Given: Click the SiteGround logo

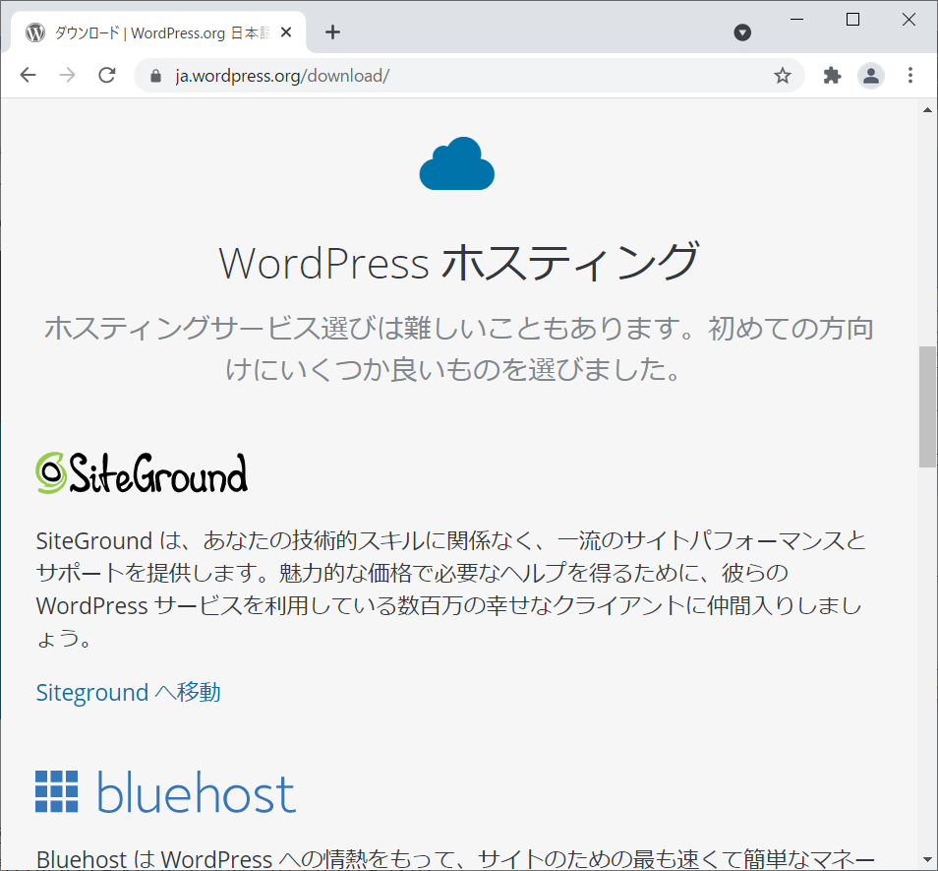Looking at the screenshot, I should point(142,473).
